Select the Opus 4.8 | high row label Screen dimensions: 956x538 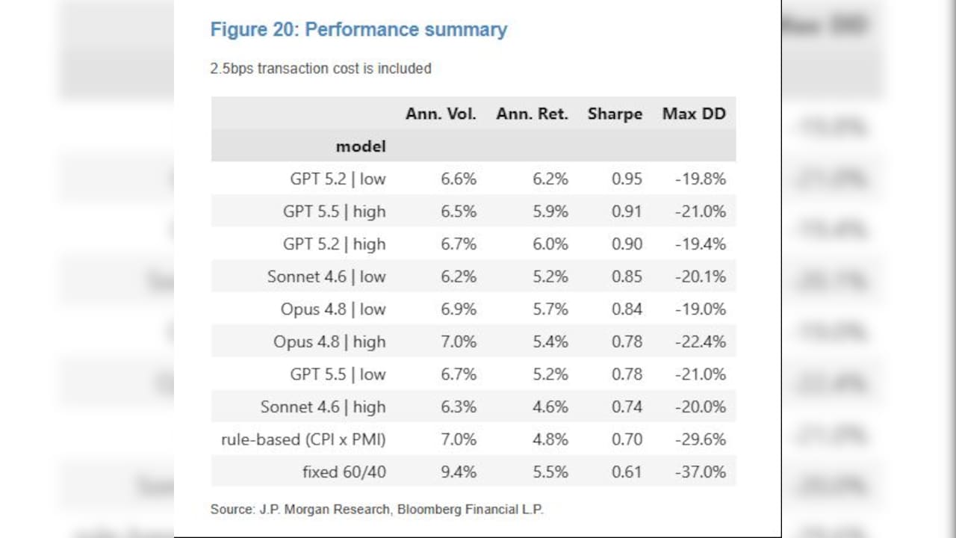coord(329,341)
